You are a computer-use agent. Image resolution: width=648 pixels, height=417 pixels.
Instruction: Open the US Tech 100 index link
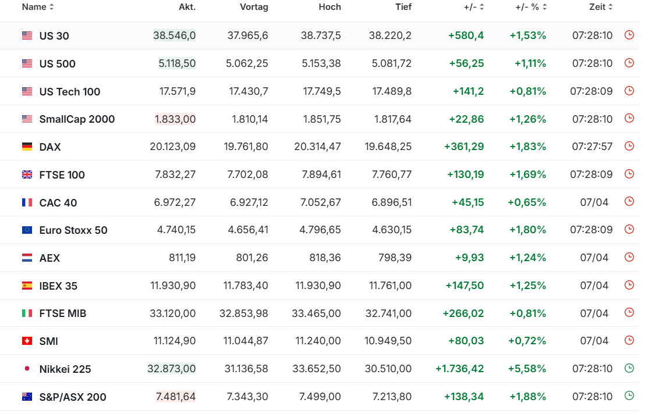(70, 92)
